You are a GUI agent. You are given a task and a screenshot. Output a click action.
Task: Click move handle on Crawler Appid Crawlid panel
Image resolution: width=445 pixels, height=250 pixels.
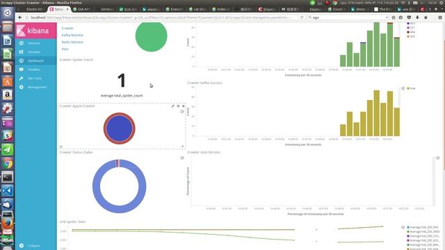click(x=178, y=106)
